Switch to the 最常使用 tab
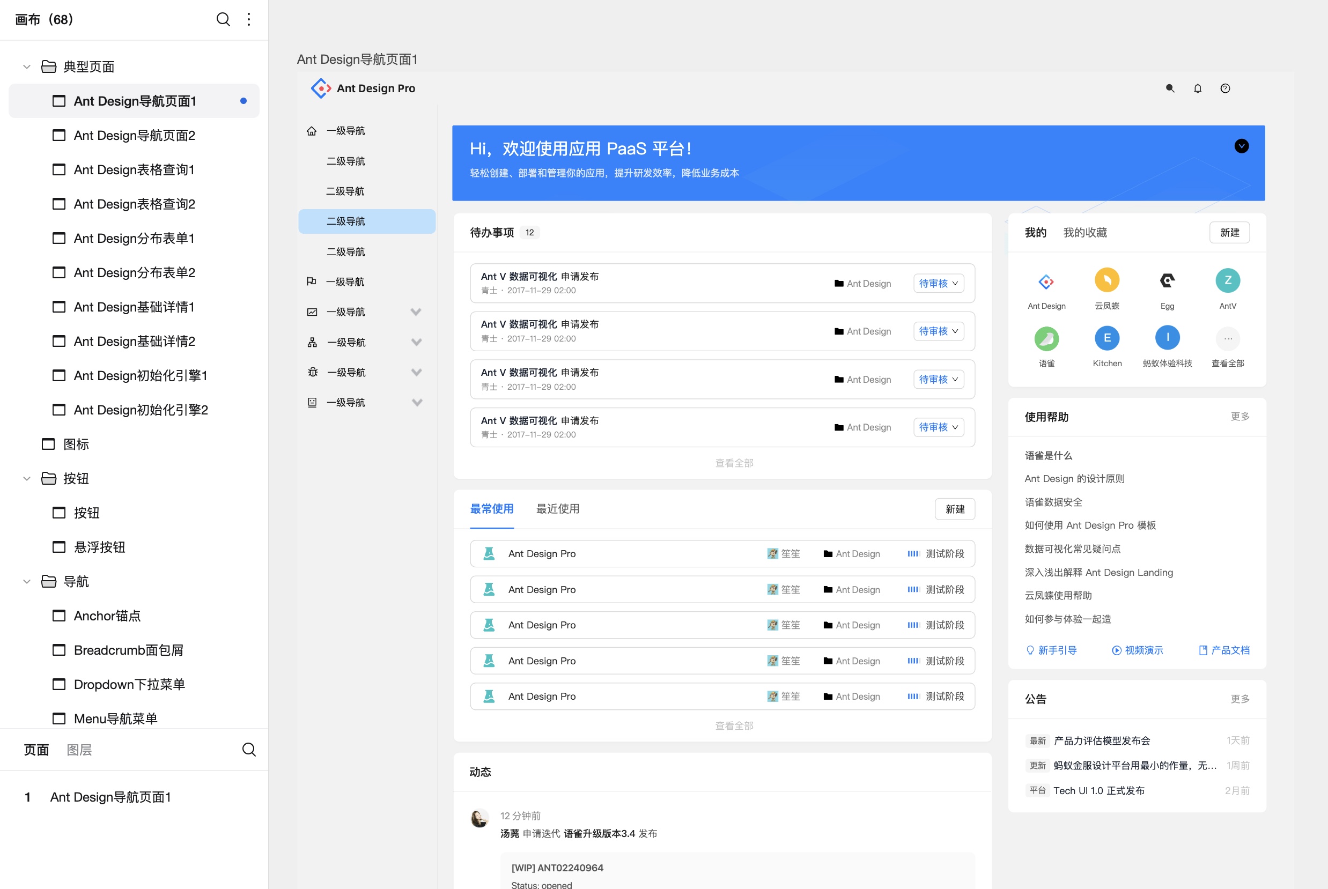Image resolution: width=1328 pixels, height=889 pixels. (492, 509)
